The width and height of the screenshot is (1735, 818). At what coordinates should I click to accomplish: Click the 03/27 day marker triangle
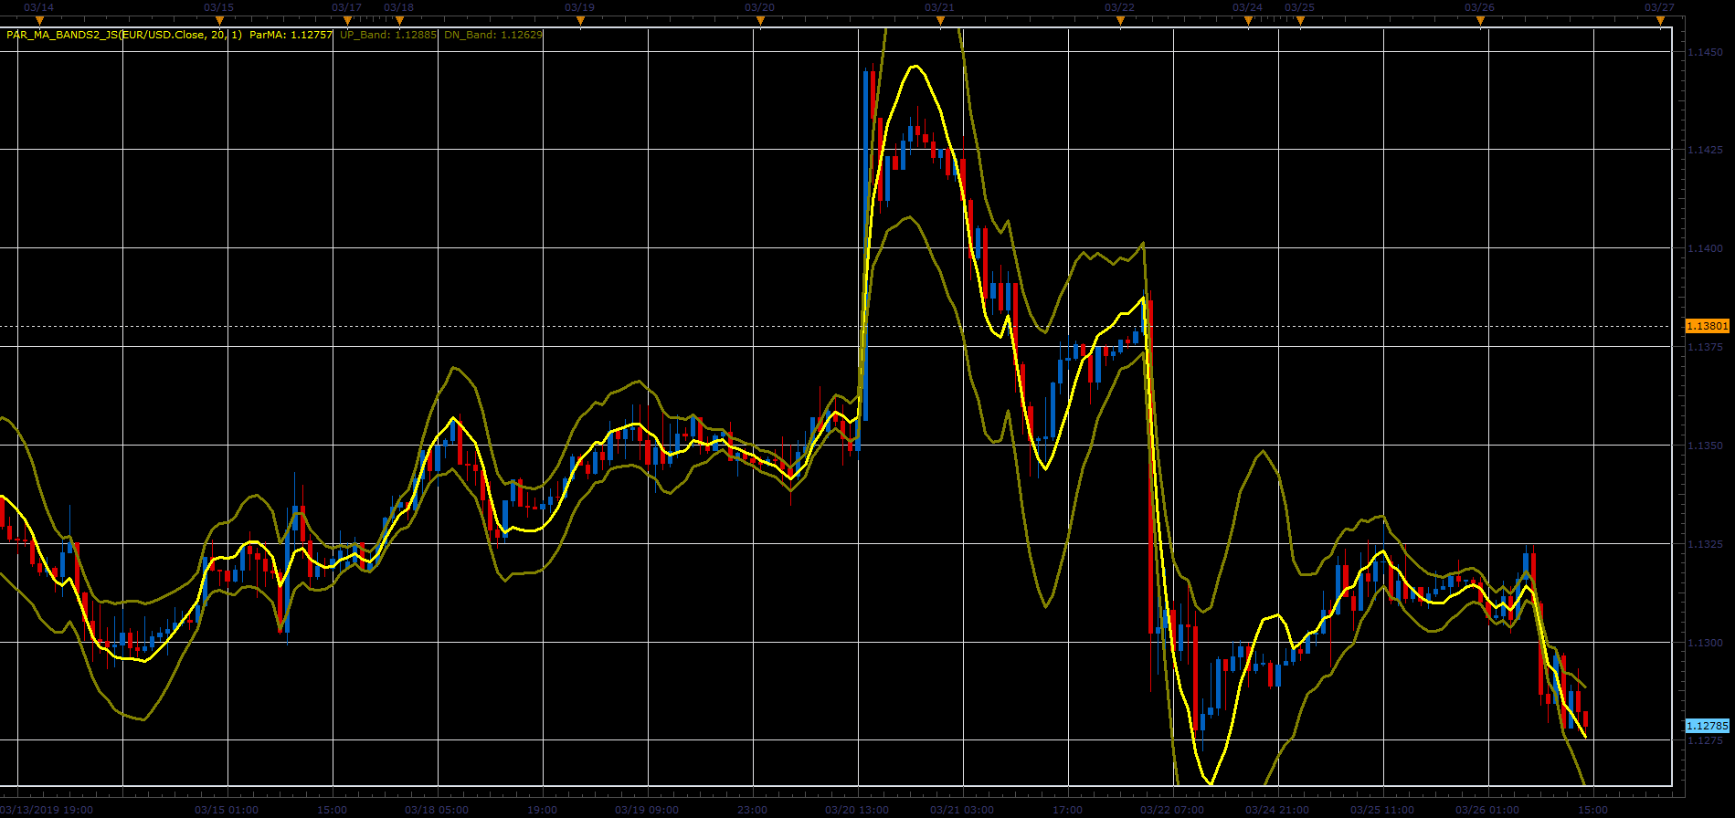pos(1660,21)
